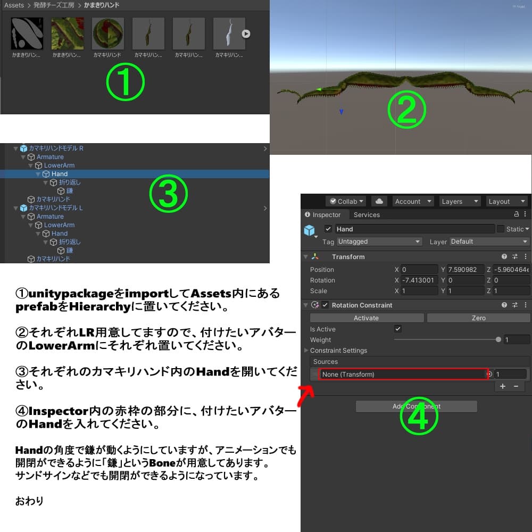Open the Tag dropdown showing Untagged
The image size is (532, 532).
(379, 242)
